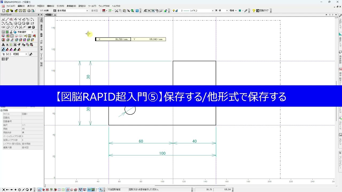Image resolution: width=342 pixels, height=192 pixels.
Task: Open the 補助線 vertical palette tab
Action: pyautogui.click(x=41, y=27)
